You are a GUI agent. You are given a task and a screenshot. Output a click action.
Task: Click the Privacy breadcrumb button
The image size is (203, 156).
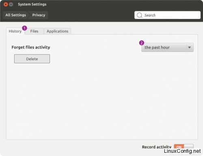[39, 15]
